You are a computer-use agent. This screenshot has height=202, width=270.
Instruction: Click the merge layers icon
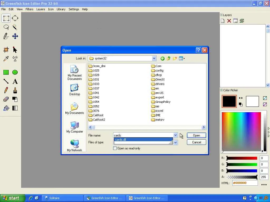(242, 21)
